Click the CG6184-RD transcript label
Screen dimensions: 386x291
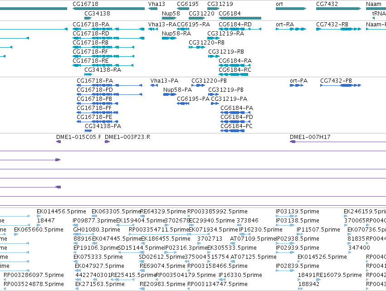235,25
